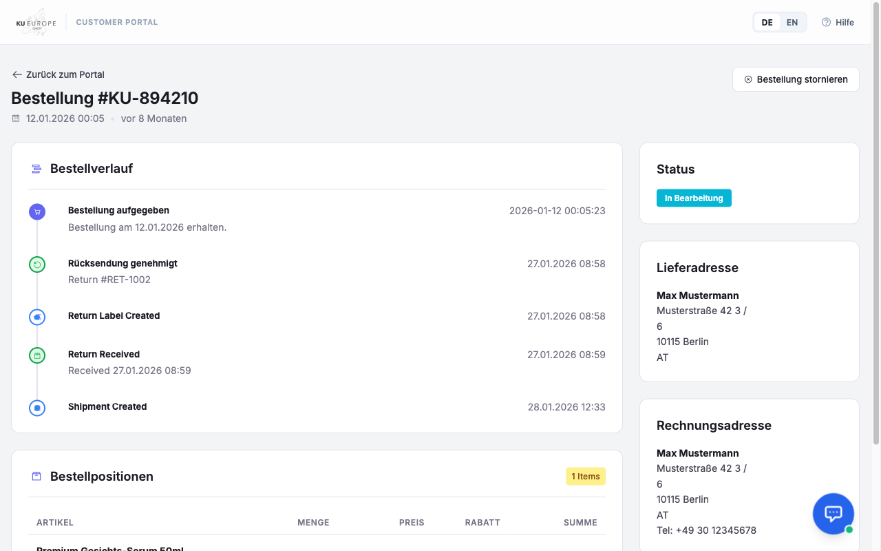Click Rücksendung genehmigt timestamp 27.01.2026 08:58

coord(566,264)
